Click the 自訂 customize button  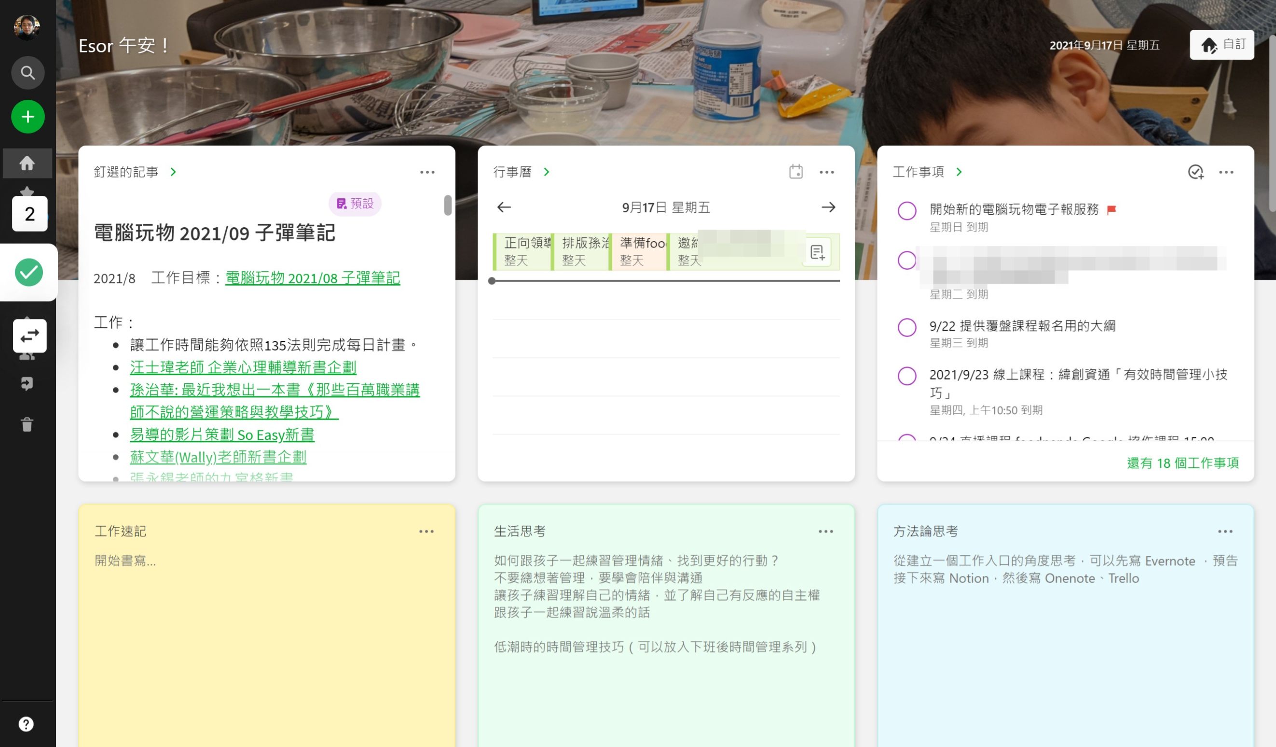coord(1222,45)
